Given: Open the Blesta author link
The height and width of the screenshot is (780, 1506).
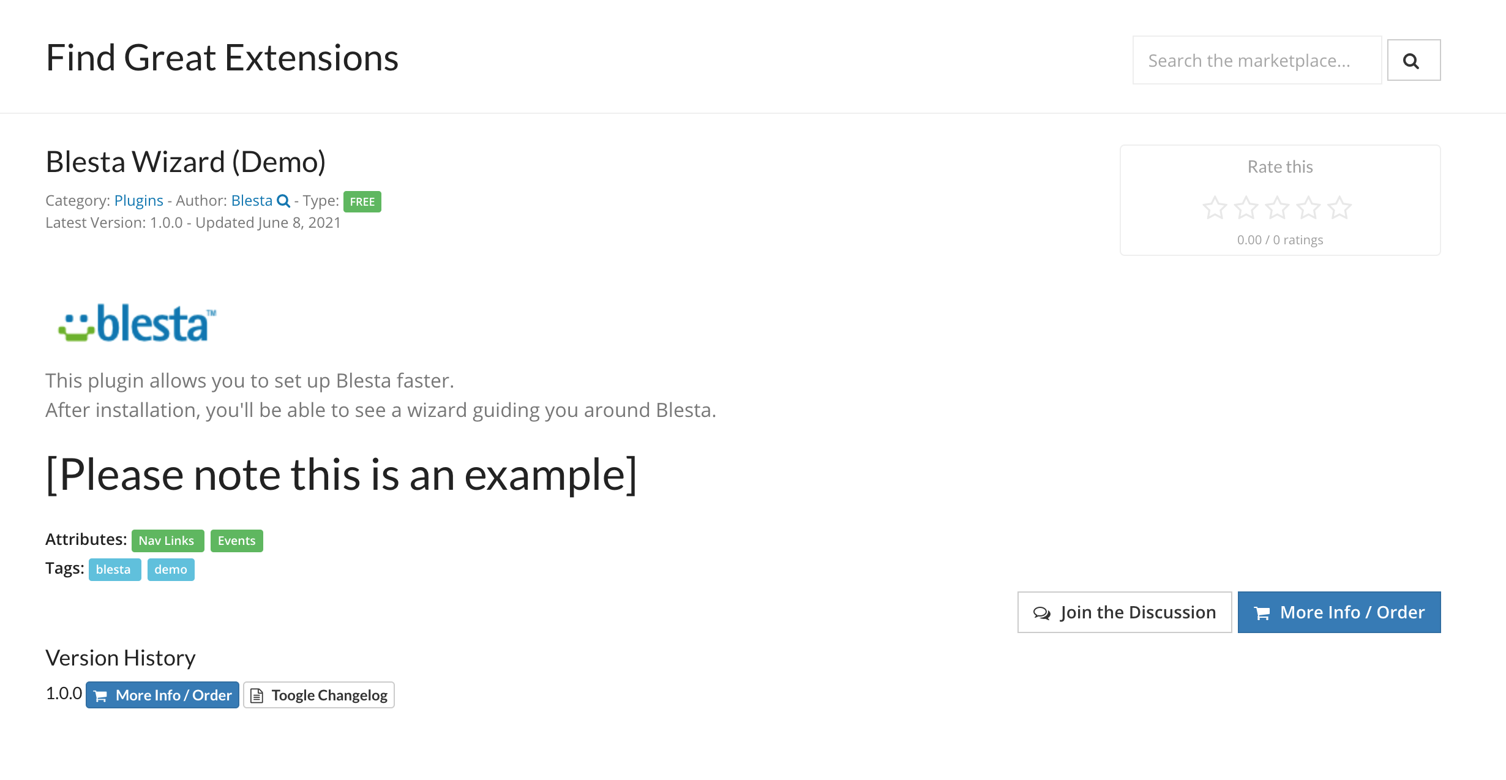Looking at the screenshot, I should 252,201.
